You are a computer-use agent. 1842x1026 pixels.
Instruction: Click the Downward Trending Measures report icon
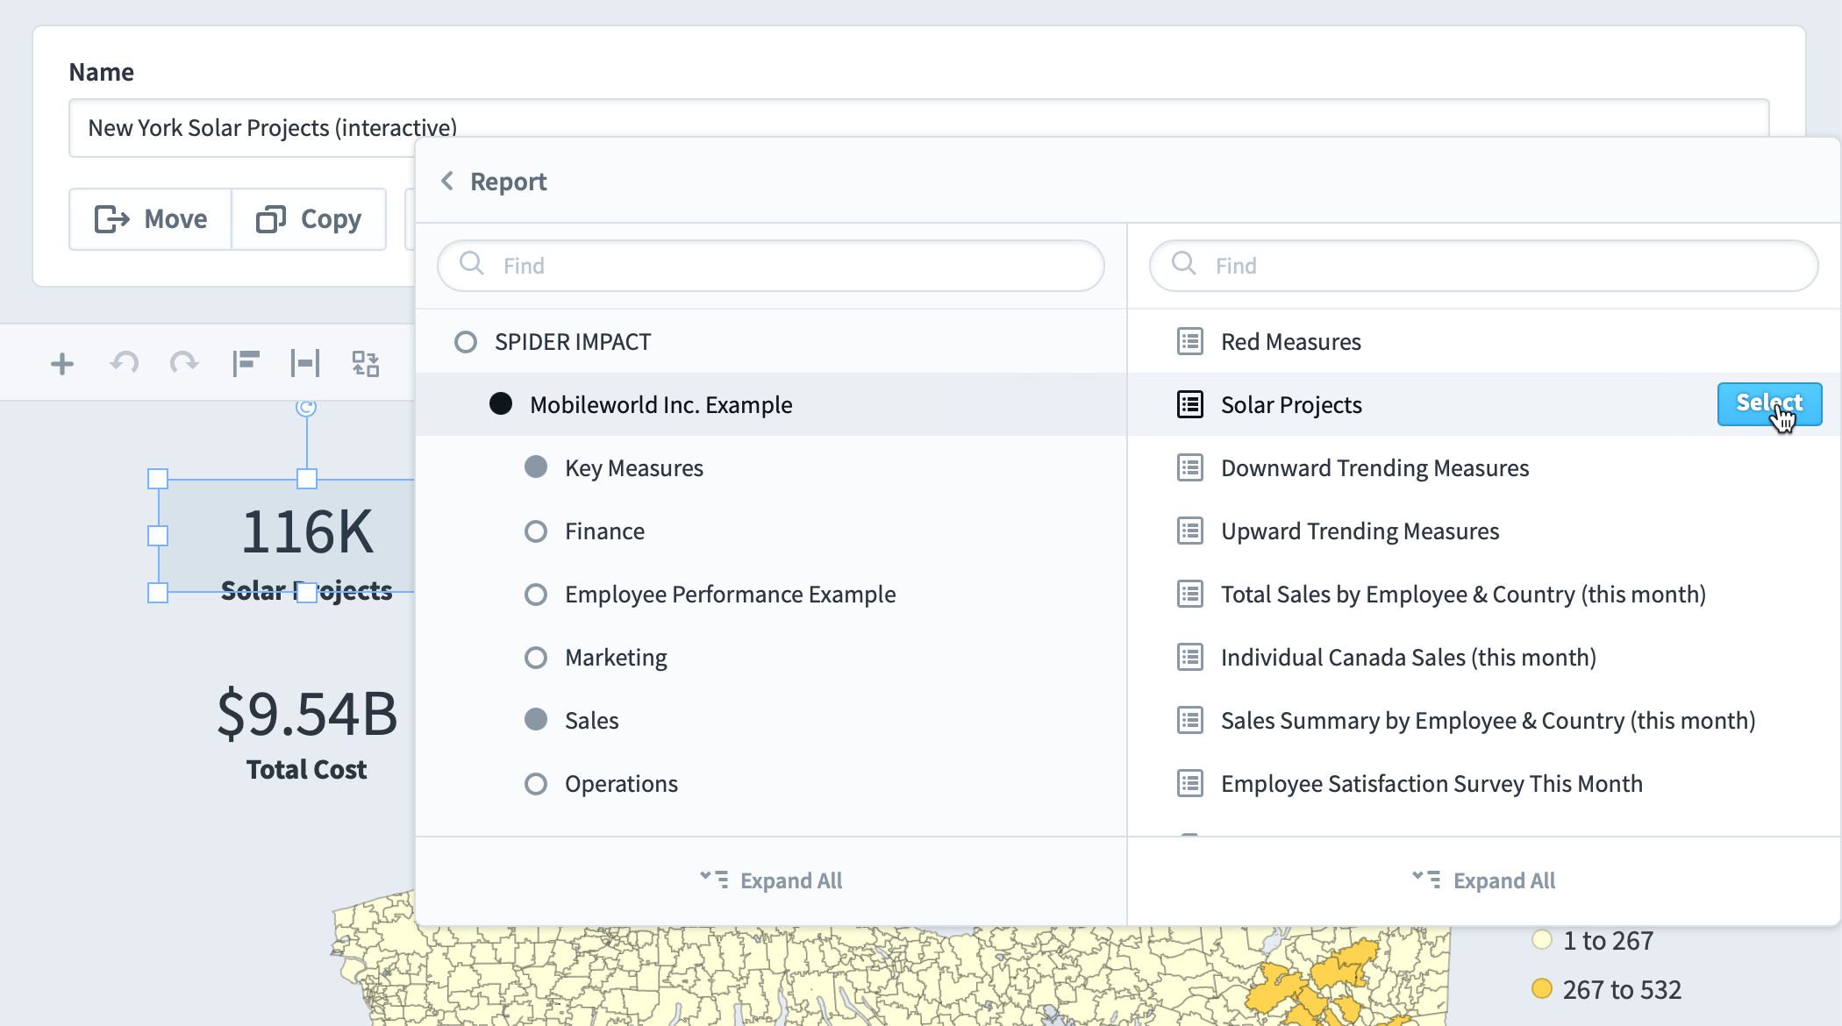coord(1190,467)
